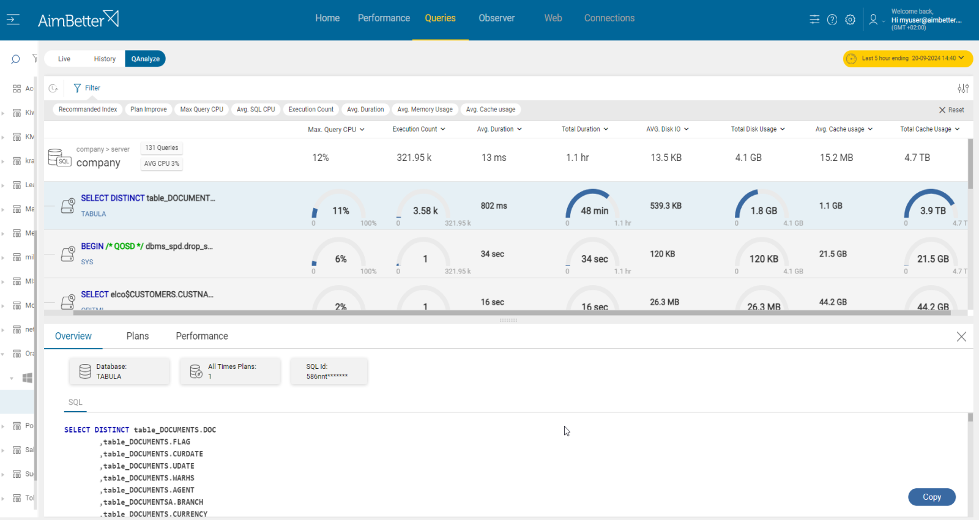Switch to the Plans tab
Screen dimensions: 979x520
coord(137,336)
